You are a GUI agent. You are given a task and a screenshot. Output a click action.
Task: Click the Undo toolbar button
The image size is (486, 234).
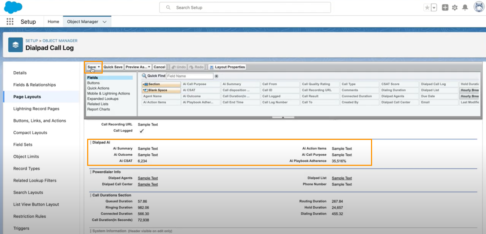(179, 67)
